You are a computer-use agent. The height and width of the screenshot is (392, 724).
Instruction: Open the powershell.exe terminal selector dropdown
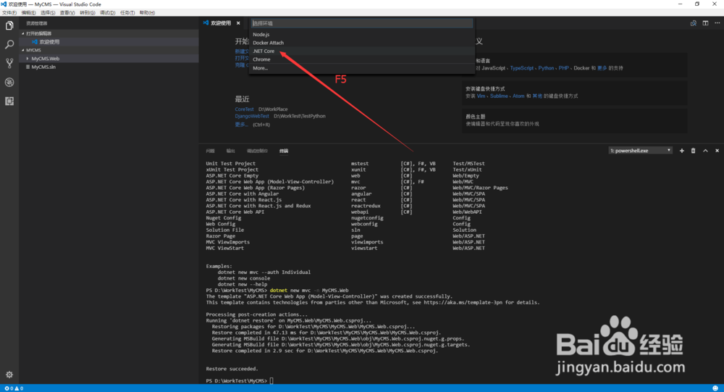(x=640, y=151)
